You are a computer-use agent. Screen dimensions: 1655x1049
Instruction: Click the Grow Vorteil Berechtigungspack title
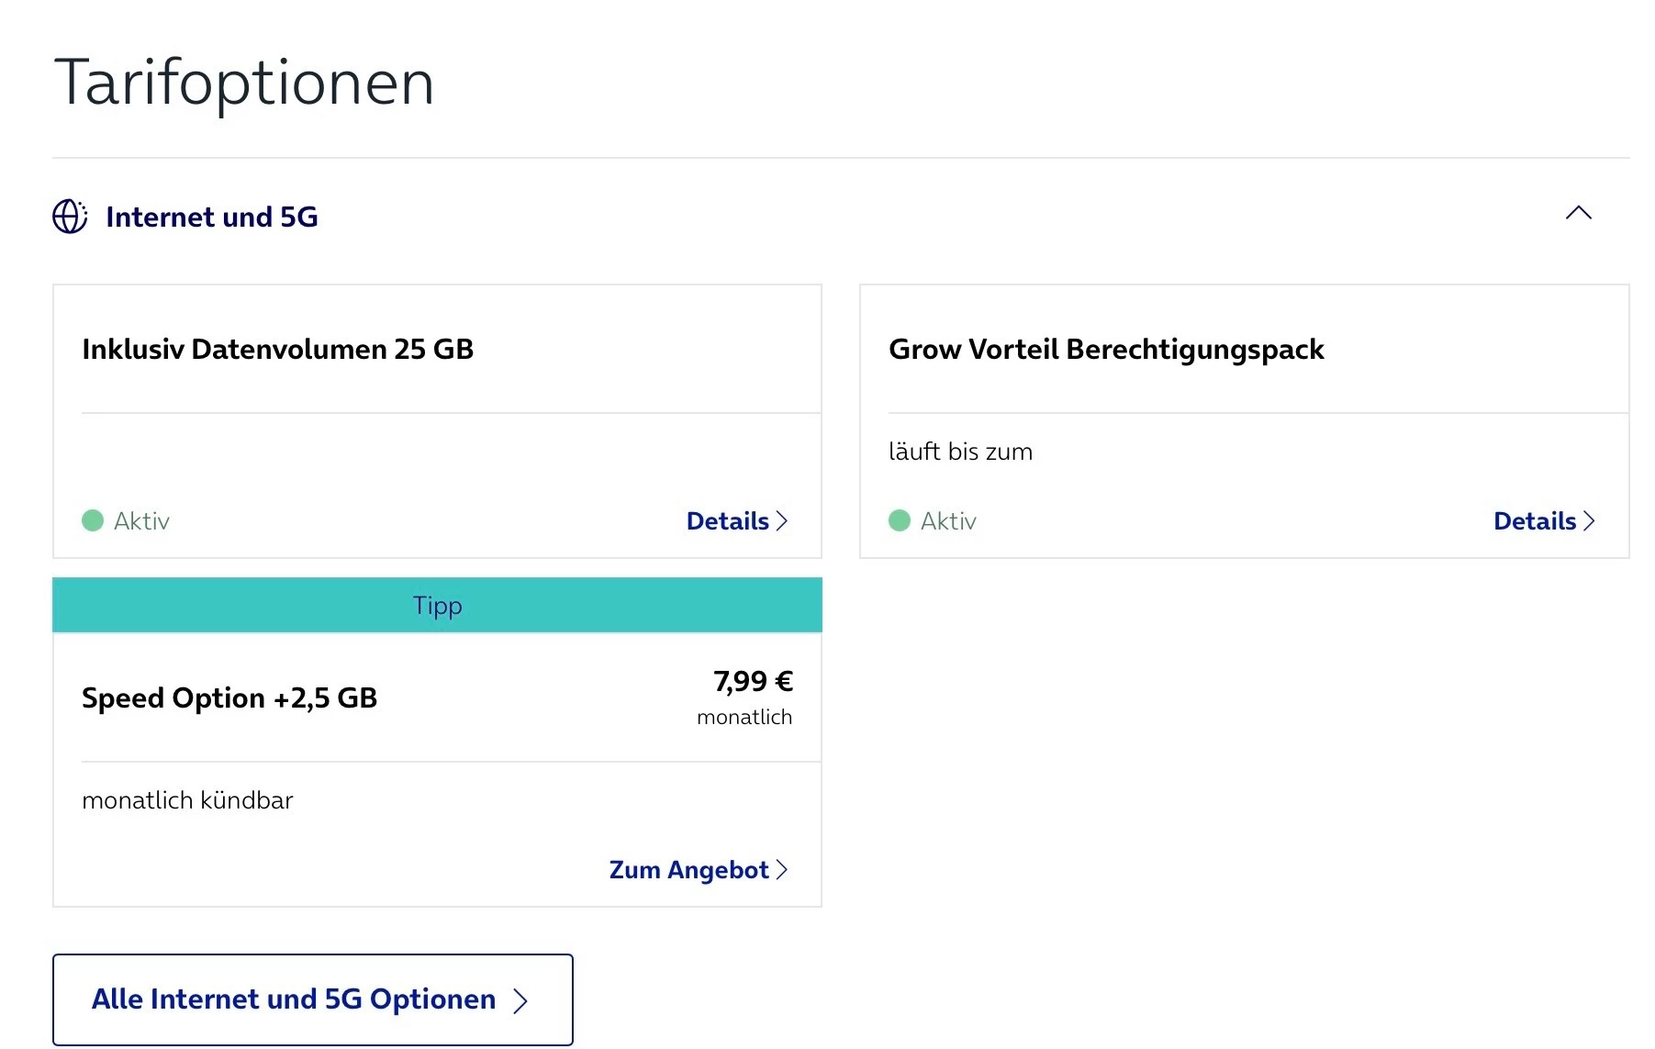coord(1106,350)
